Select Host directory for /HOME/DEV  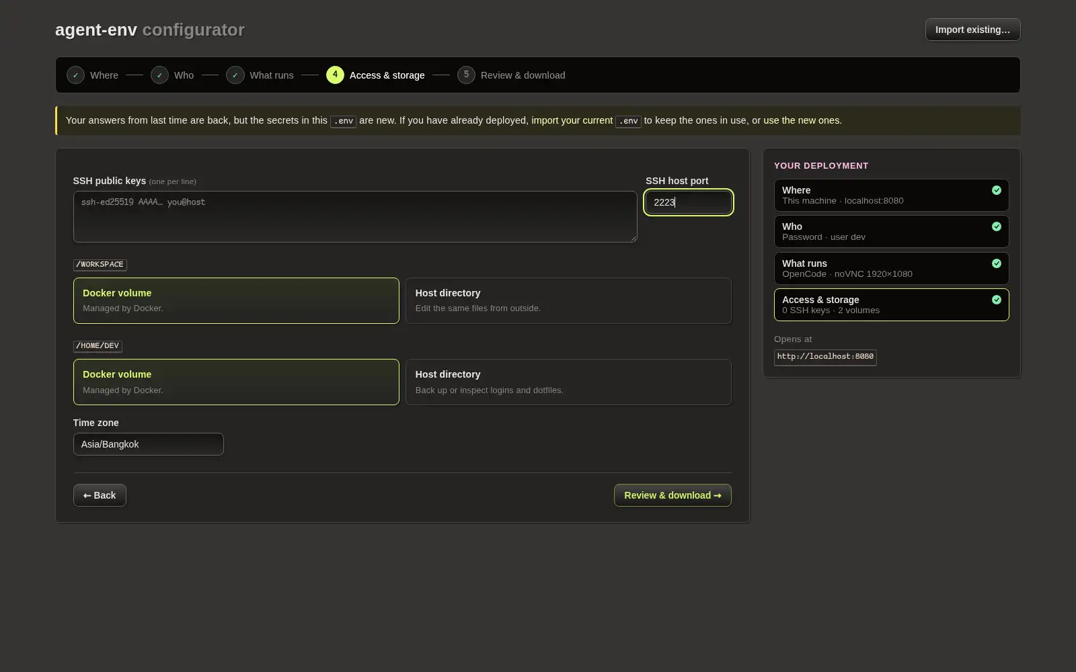568,382
